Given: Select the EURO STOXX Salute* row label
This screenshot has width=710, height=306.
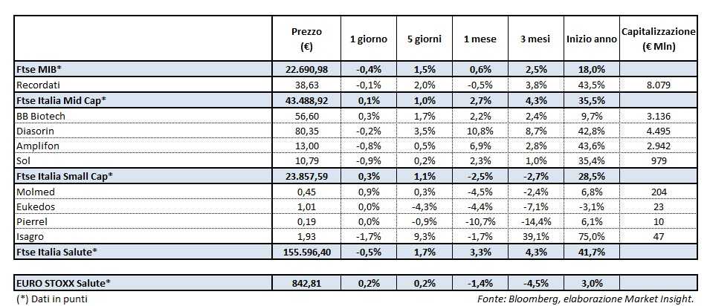Looking at the screenshot, I should click(x=64, y=282).
